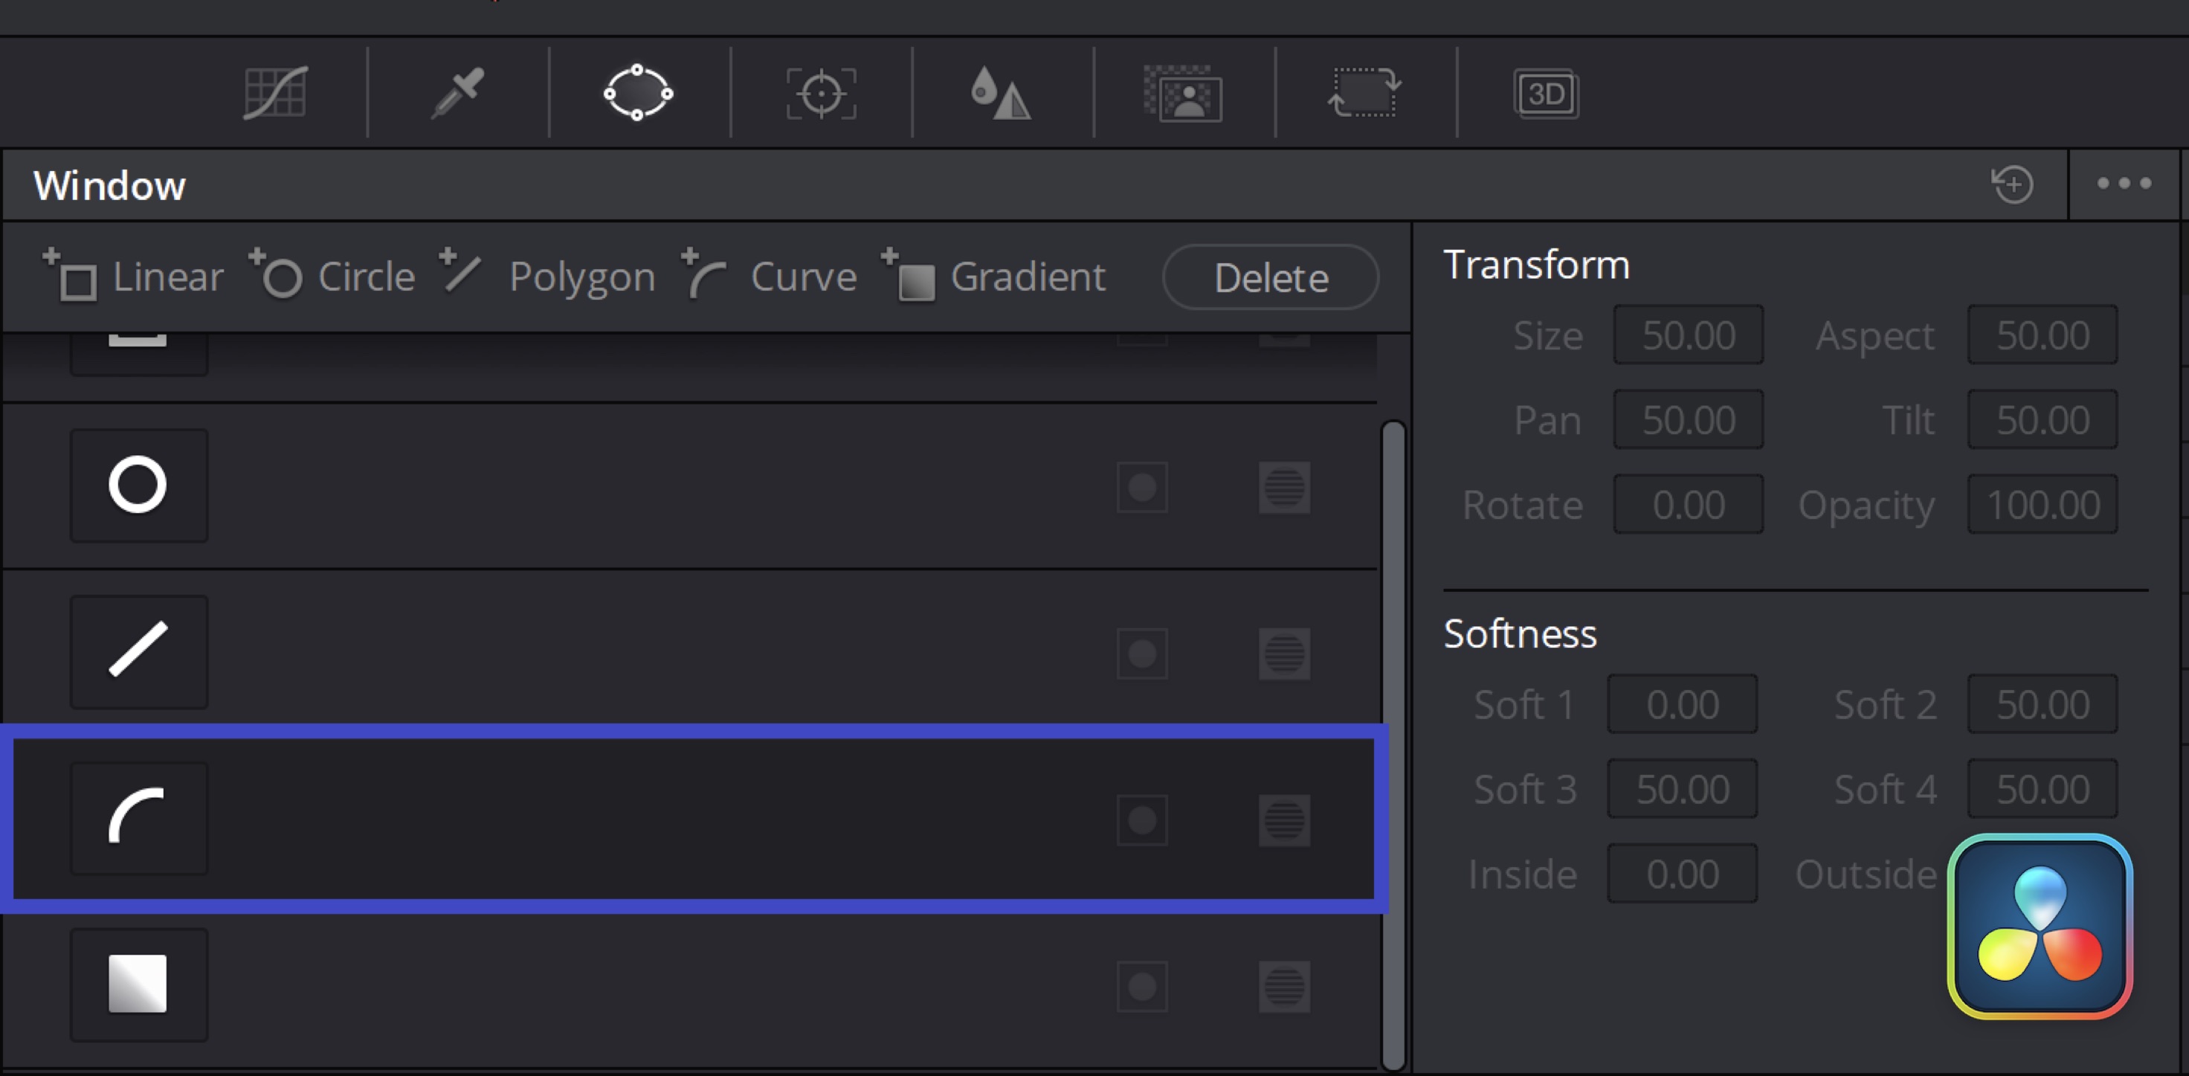The height and width of the screenshot is (1076, 2189).
Task: Toggle the circle window invert button
Action: (1142, 488)
